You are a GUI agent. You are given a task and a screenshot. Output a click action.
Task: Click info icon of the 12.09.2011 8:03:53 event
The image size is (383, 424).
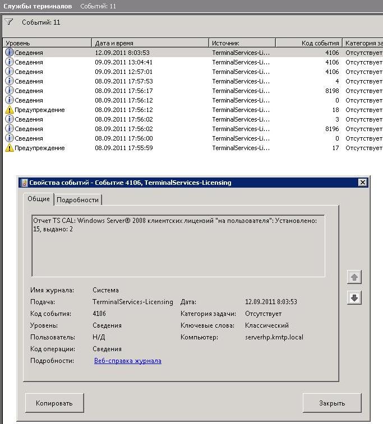[x=10, y=53]
